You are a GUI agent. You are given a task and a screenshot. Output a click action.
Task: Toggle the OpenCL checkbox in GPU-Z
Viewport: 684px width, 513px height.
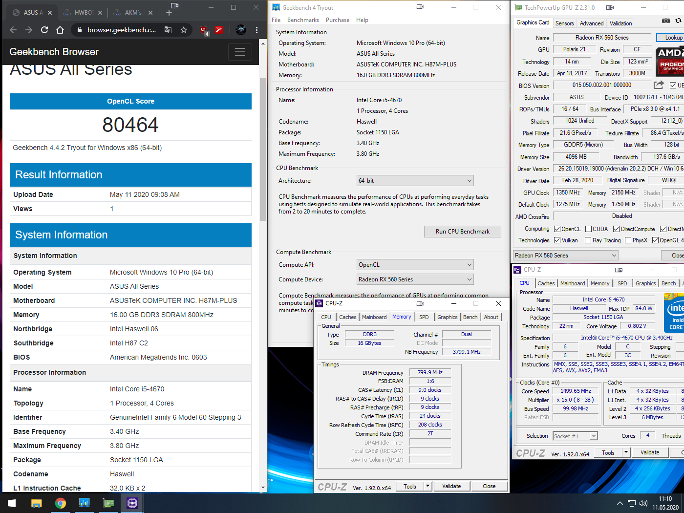(557, 229)
